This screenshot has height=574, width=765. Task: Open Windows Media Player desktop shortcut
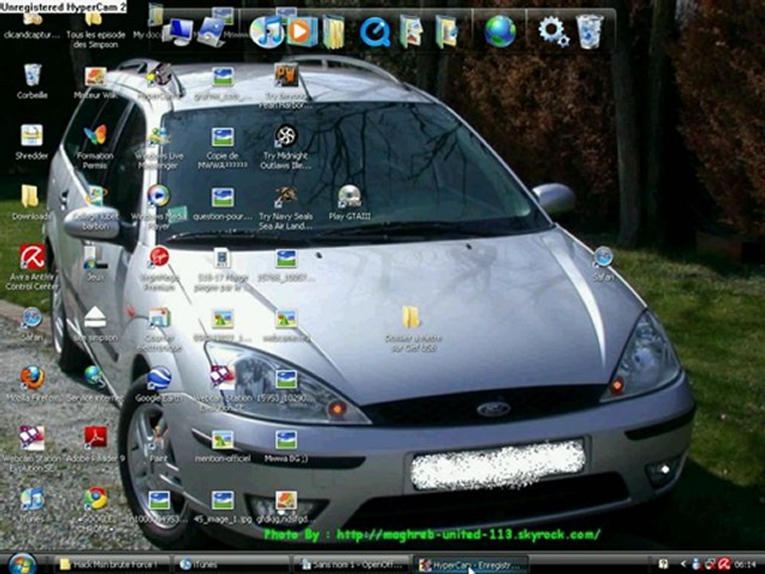click(x=159, y=207)
